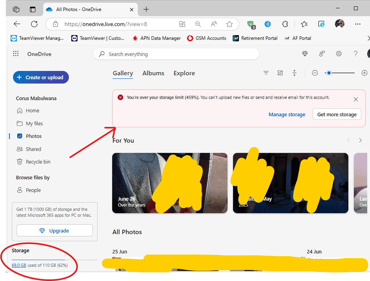
Task: Close the All Photos - OneDrive tab
Action: (x=132, y=10)
